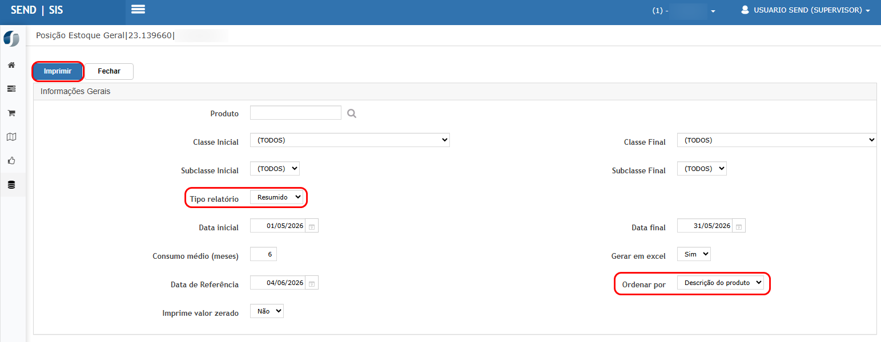The height and width of the screenshot is (342, 881).
Task: Open the Subclasse Final dropdown
Action: (702, 169)
